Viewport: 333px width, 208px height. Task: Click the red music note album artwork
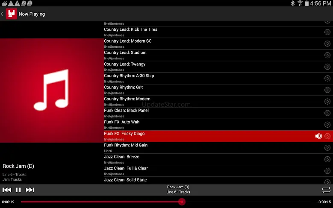(52, 91)
